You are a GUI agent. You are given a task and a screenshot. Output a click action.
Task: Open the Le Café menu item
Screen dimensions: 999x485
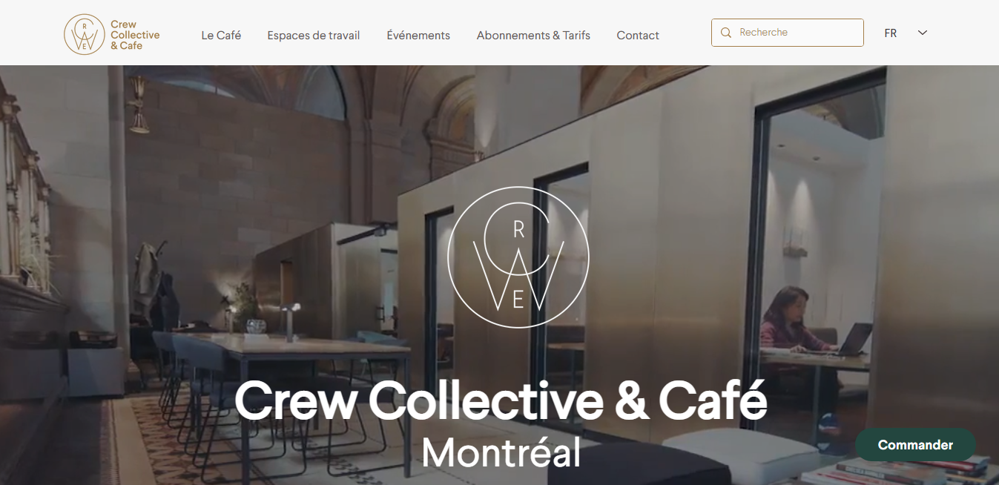coord(221,35)
